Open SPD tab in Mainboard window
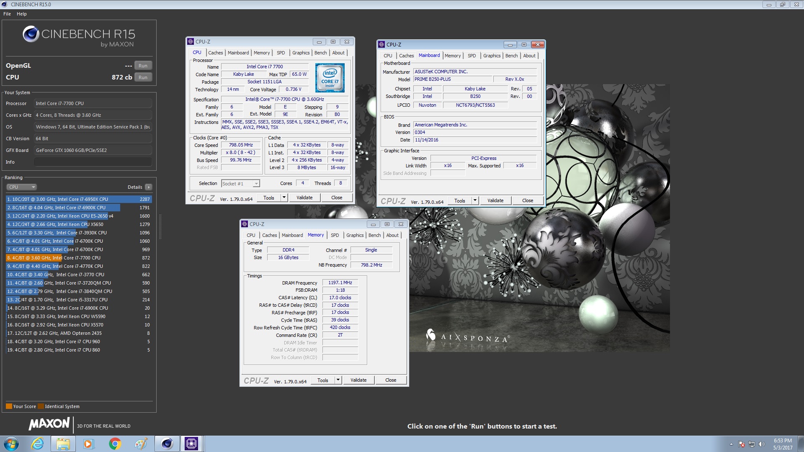The width and height of the screenshot is (804, 452). tap(472, 56)
